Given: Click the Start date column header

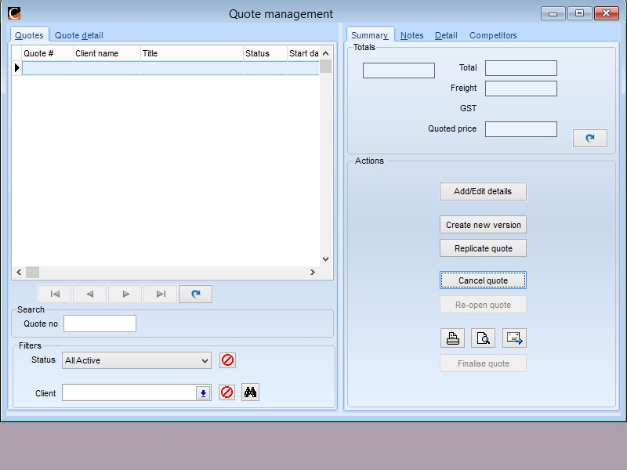Looking at the screenshot, I should [x=303, y=53].
